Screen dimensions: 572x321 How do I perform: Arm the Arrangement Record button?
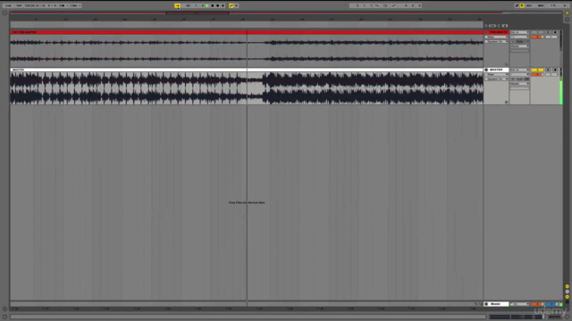point(218,6)
